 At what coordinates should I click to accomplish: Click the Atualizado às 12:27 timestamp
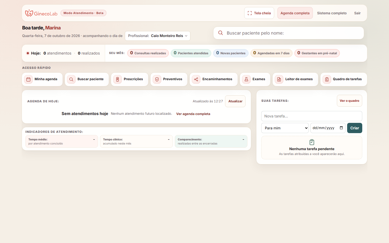[x=208, y=101]
